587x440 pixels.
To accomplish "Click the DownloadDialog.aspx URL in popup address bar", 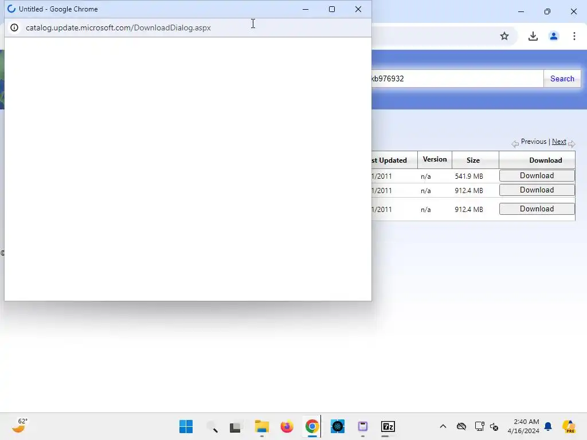I will [118, 27].
